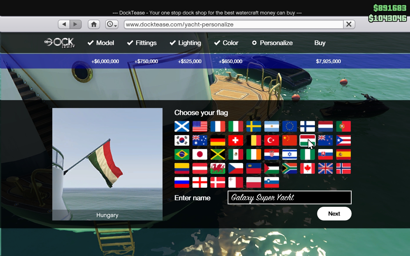
Task: Choose the Jamaica flag
Action: [218, 154]
